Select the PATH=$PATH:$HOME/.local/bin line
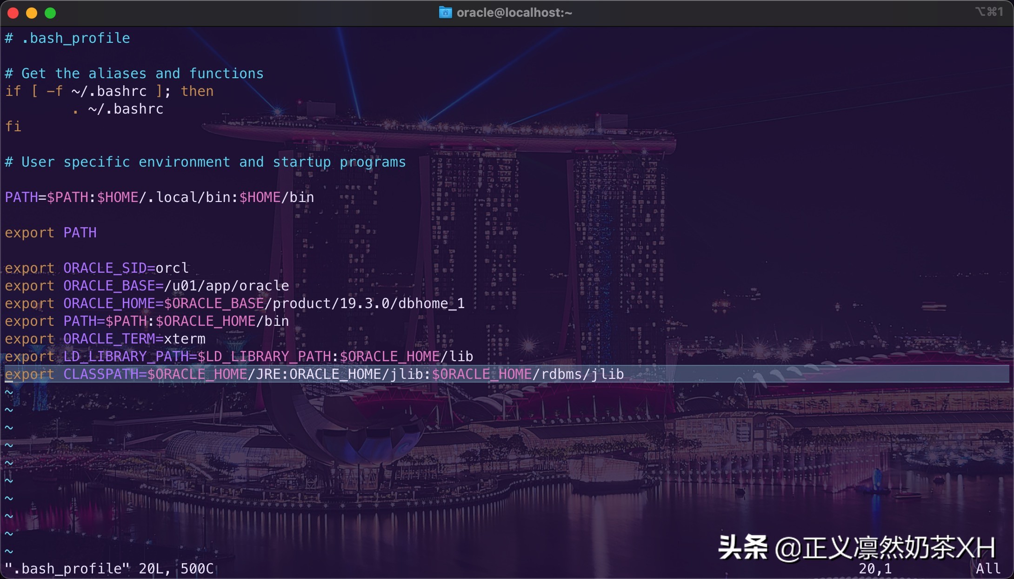This screenshot has width=1014, height=579. click(159, 197)
